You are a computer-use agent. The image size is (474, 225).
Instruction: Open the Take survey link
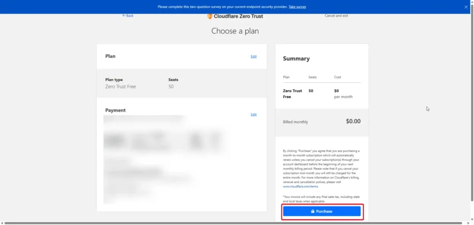(x=297, y=6)
